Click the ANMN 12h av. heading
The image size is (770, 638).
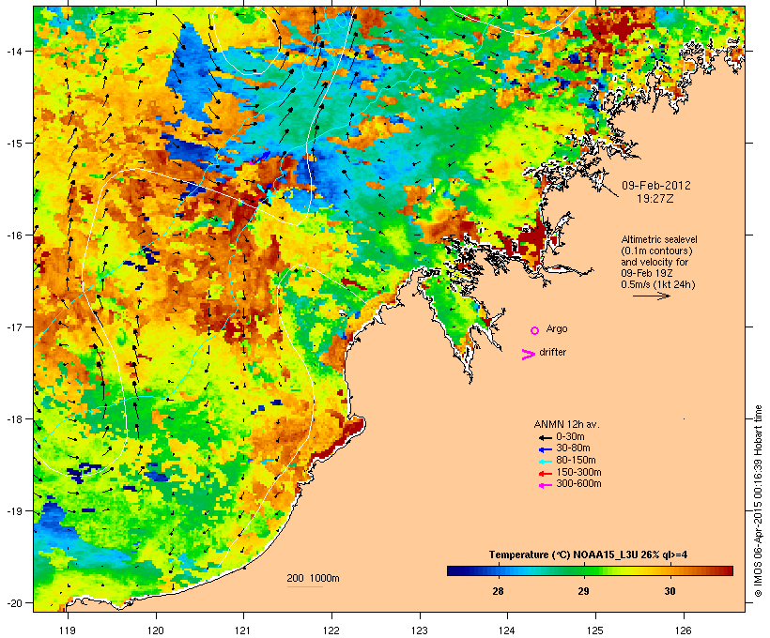[566, 424]
